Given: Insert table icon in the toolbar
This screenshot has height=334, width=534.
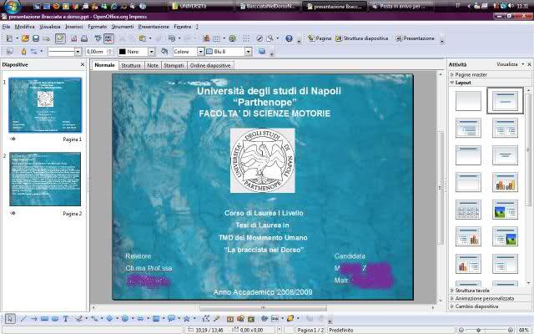Looking at the screenshot, I should point(217,38).
